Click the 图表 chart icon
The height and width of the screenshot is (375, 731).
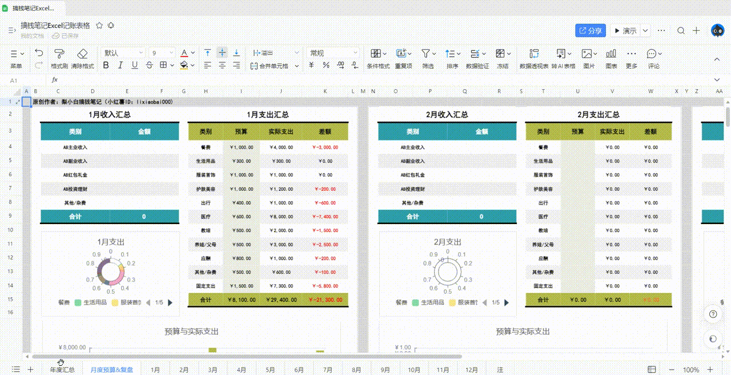(x=610, y=53)
